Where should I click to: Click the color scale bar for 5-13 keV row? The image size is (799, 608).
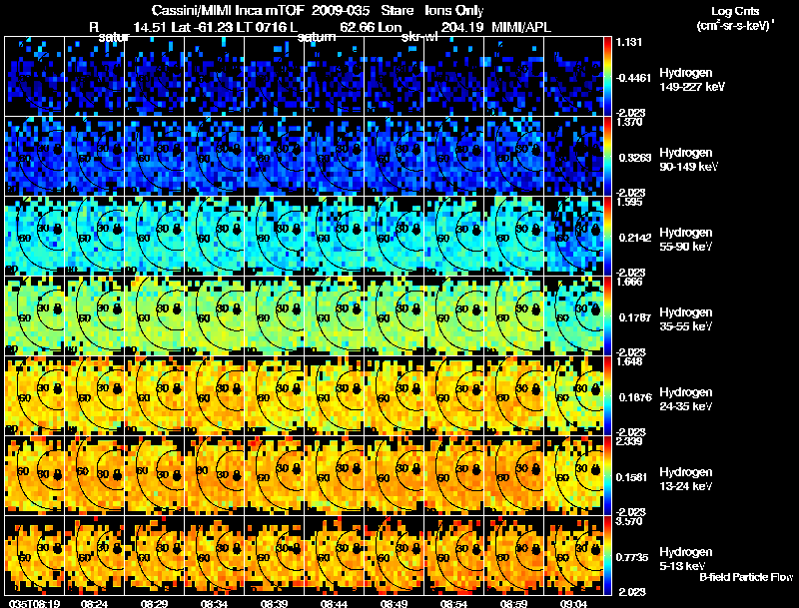[607, 556]
